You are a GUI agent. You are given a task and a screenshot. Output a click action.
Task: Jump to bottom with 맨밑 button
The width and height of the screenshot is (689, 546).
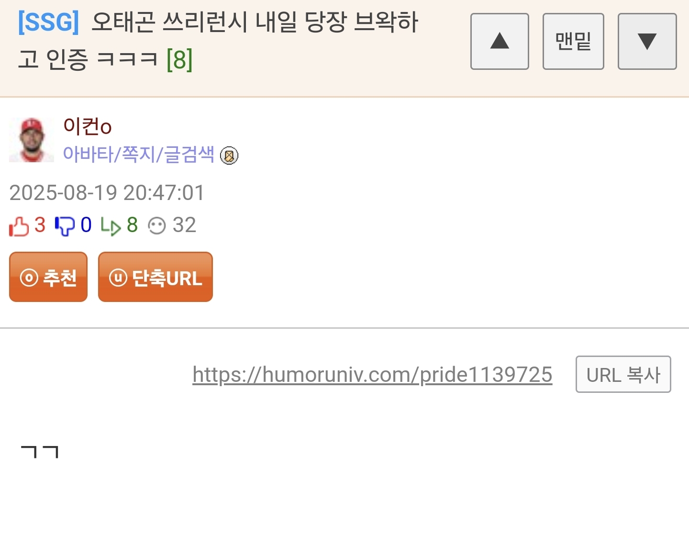(x=573, y=42)
